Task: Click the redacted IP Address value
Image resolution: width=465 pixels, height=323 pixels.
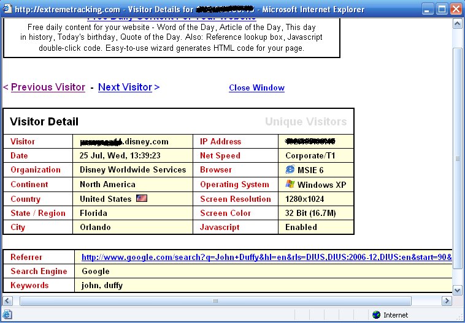Action: coord(310,141)
